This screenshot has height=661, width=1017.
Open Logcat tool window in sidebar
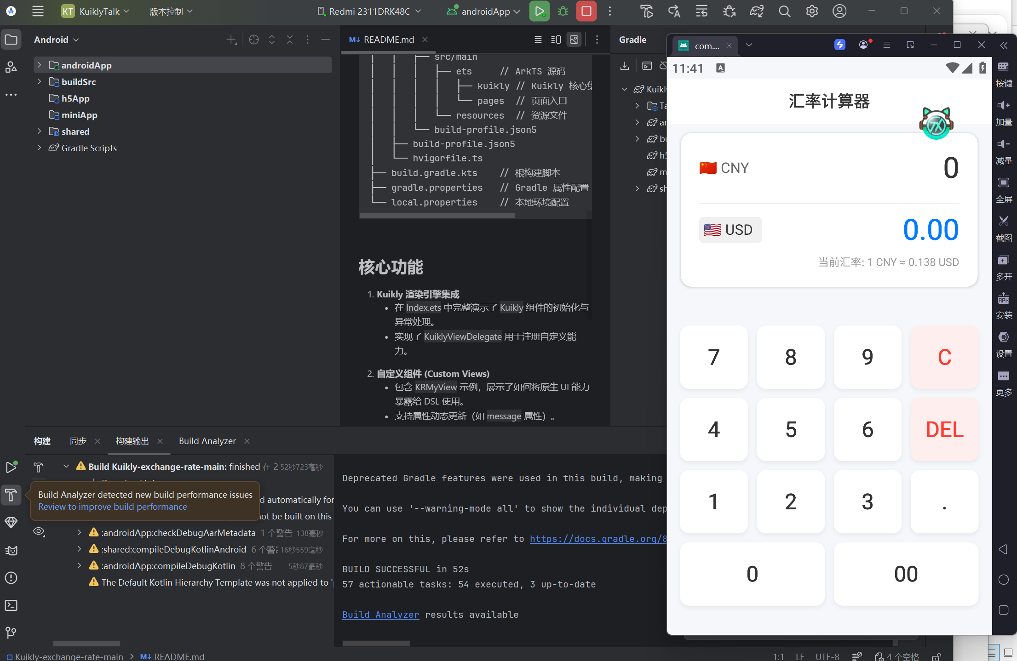pyautogui.click(x=11, y=550)
